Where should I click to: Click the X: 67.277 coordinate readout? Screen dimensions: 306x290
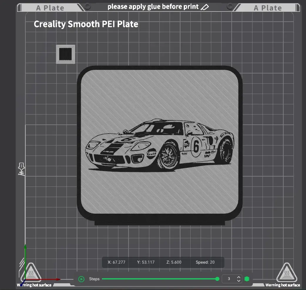point(117,262)
